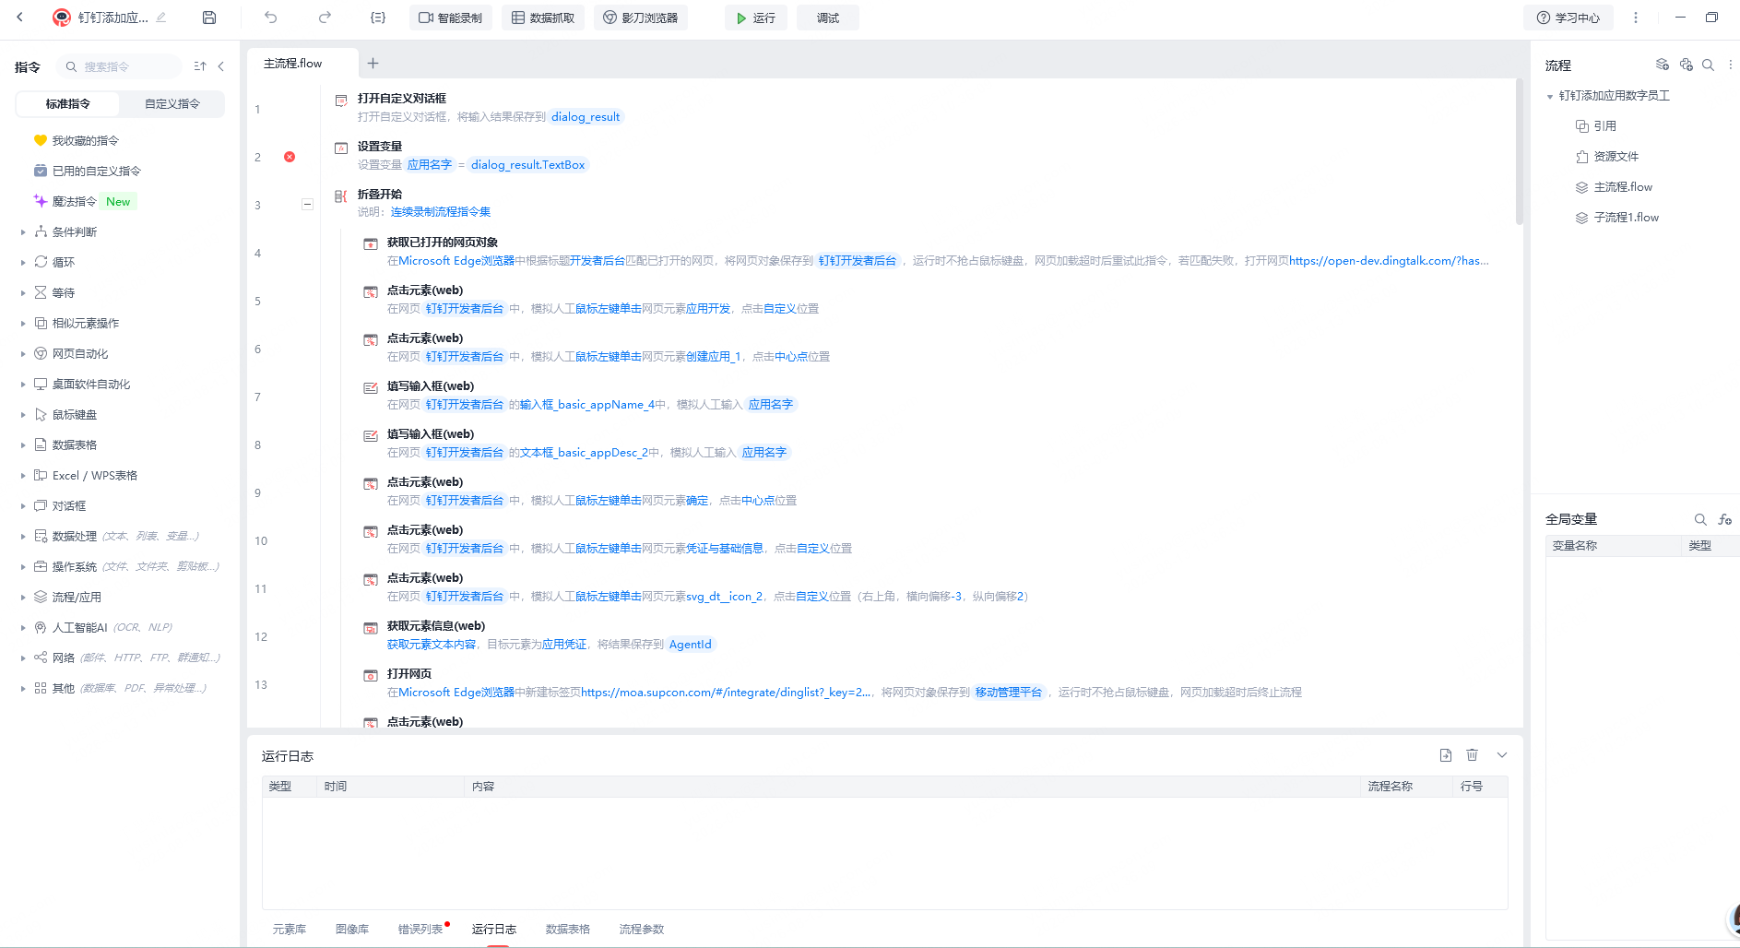Select 引用 in the 流程 tree

tap(1605, 126)
